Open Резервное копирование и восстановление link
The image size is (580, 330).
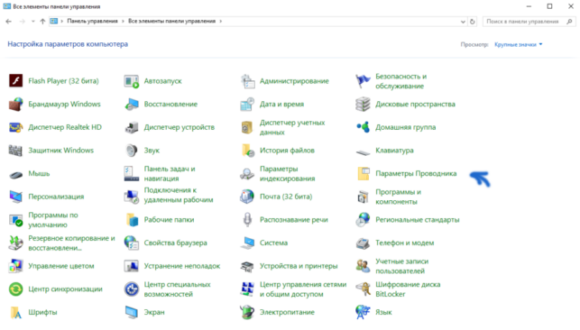click(72, 243)
